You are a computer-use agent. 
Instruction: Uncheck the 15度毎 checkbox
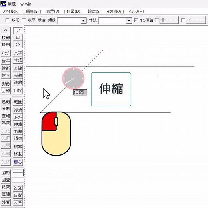(136, 20)
